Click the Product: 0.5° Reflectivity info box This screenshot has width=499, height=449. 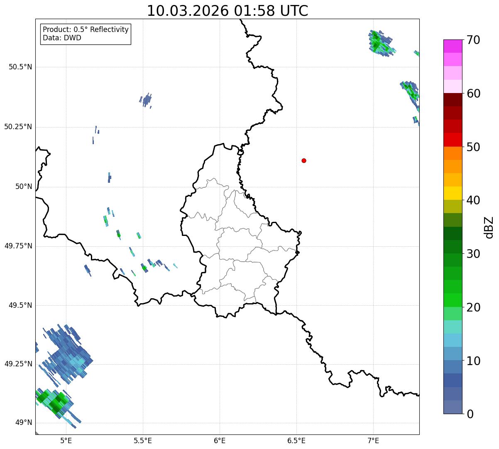point(86,34)
